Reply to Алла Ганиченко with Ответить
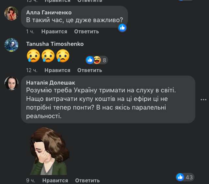 [87, 32]
